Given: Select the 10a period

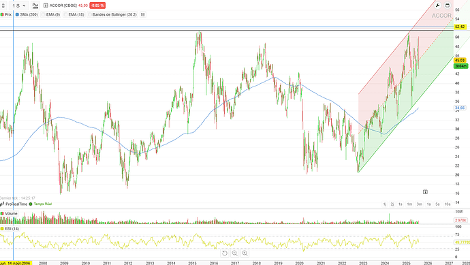Looking at the screenshot, I should (448, 204).
